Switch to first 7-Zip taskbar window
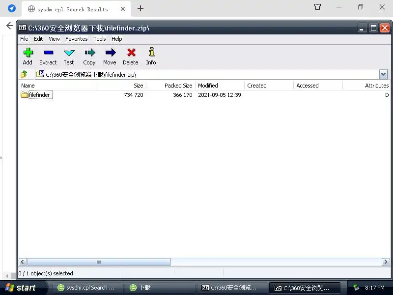 click(232, 288)
